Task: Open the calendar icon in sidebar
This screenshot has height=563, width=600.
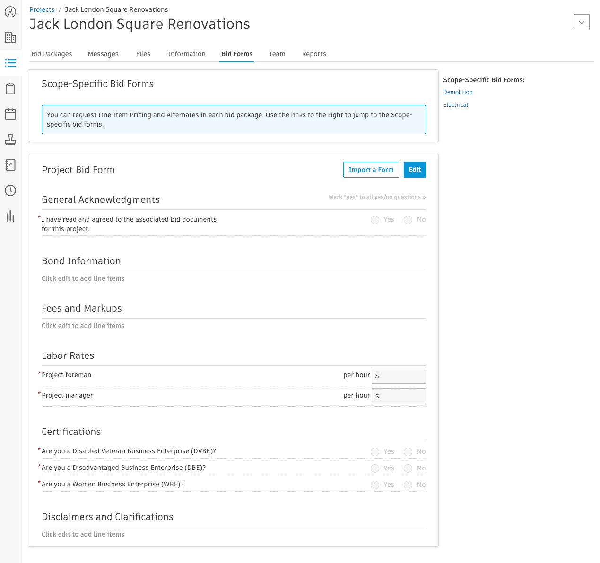Action: tap(10, 114)
